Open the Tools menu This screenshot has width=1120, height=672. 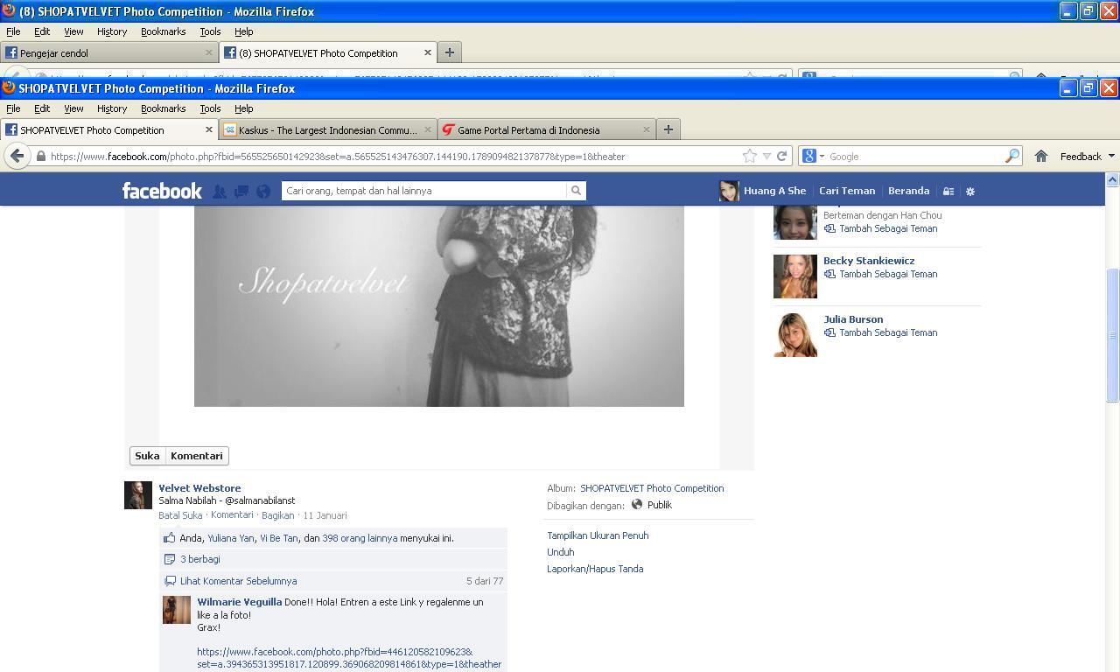coord(210,108)
